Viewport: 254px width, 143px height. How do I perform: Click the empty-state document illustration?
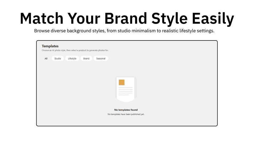126,90
